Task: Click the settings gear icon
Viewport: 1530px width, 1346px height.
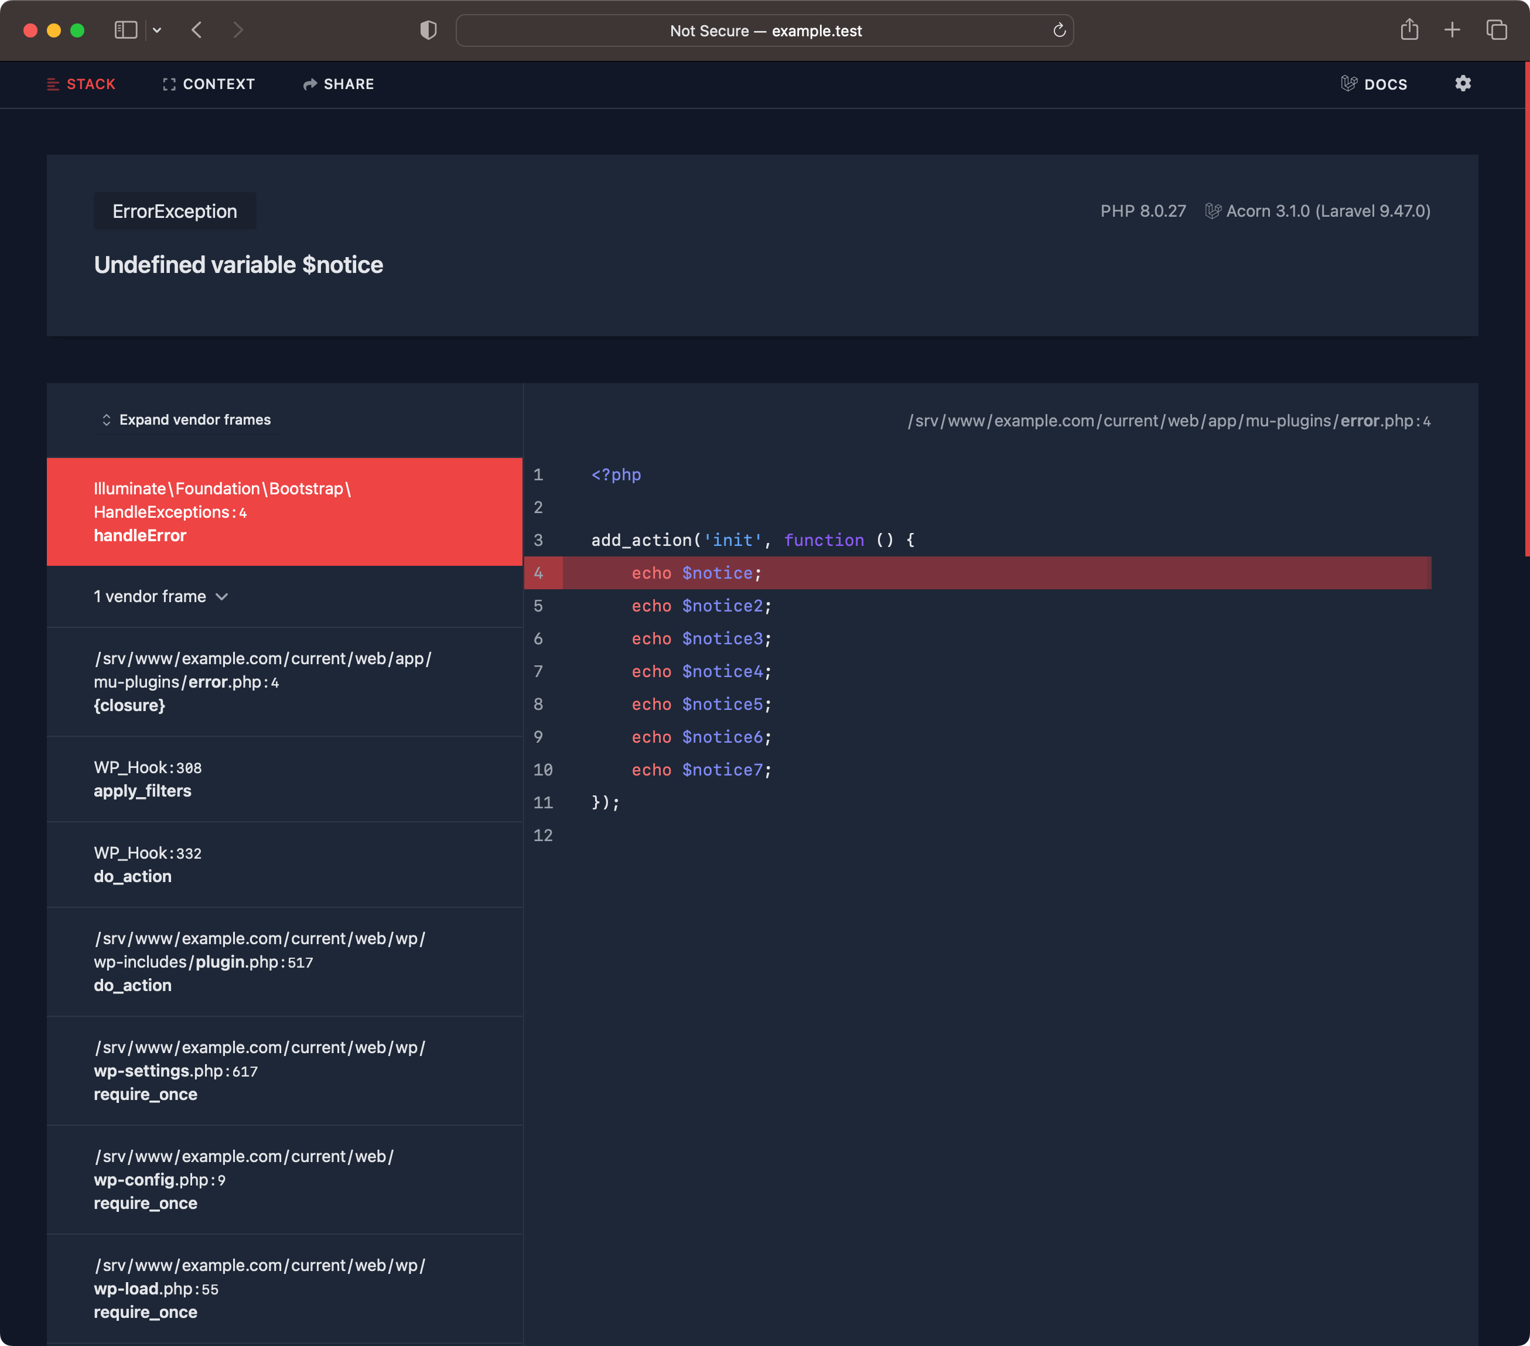Action: coord(1464,83)
